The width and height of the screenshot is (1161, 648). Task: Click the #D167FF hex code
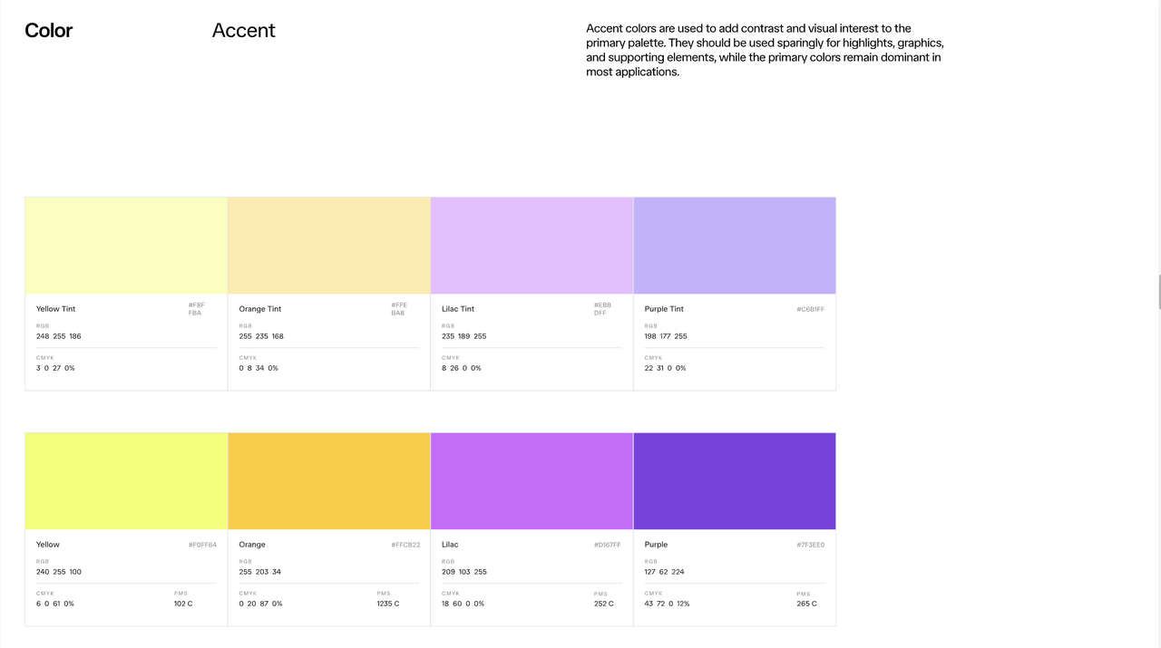pyautogui.click(x=608, y=545)
